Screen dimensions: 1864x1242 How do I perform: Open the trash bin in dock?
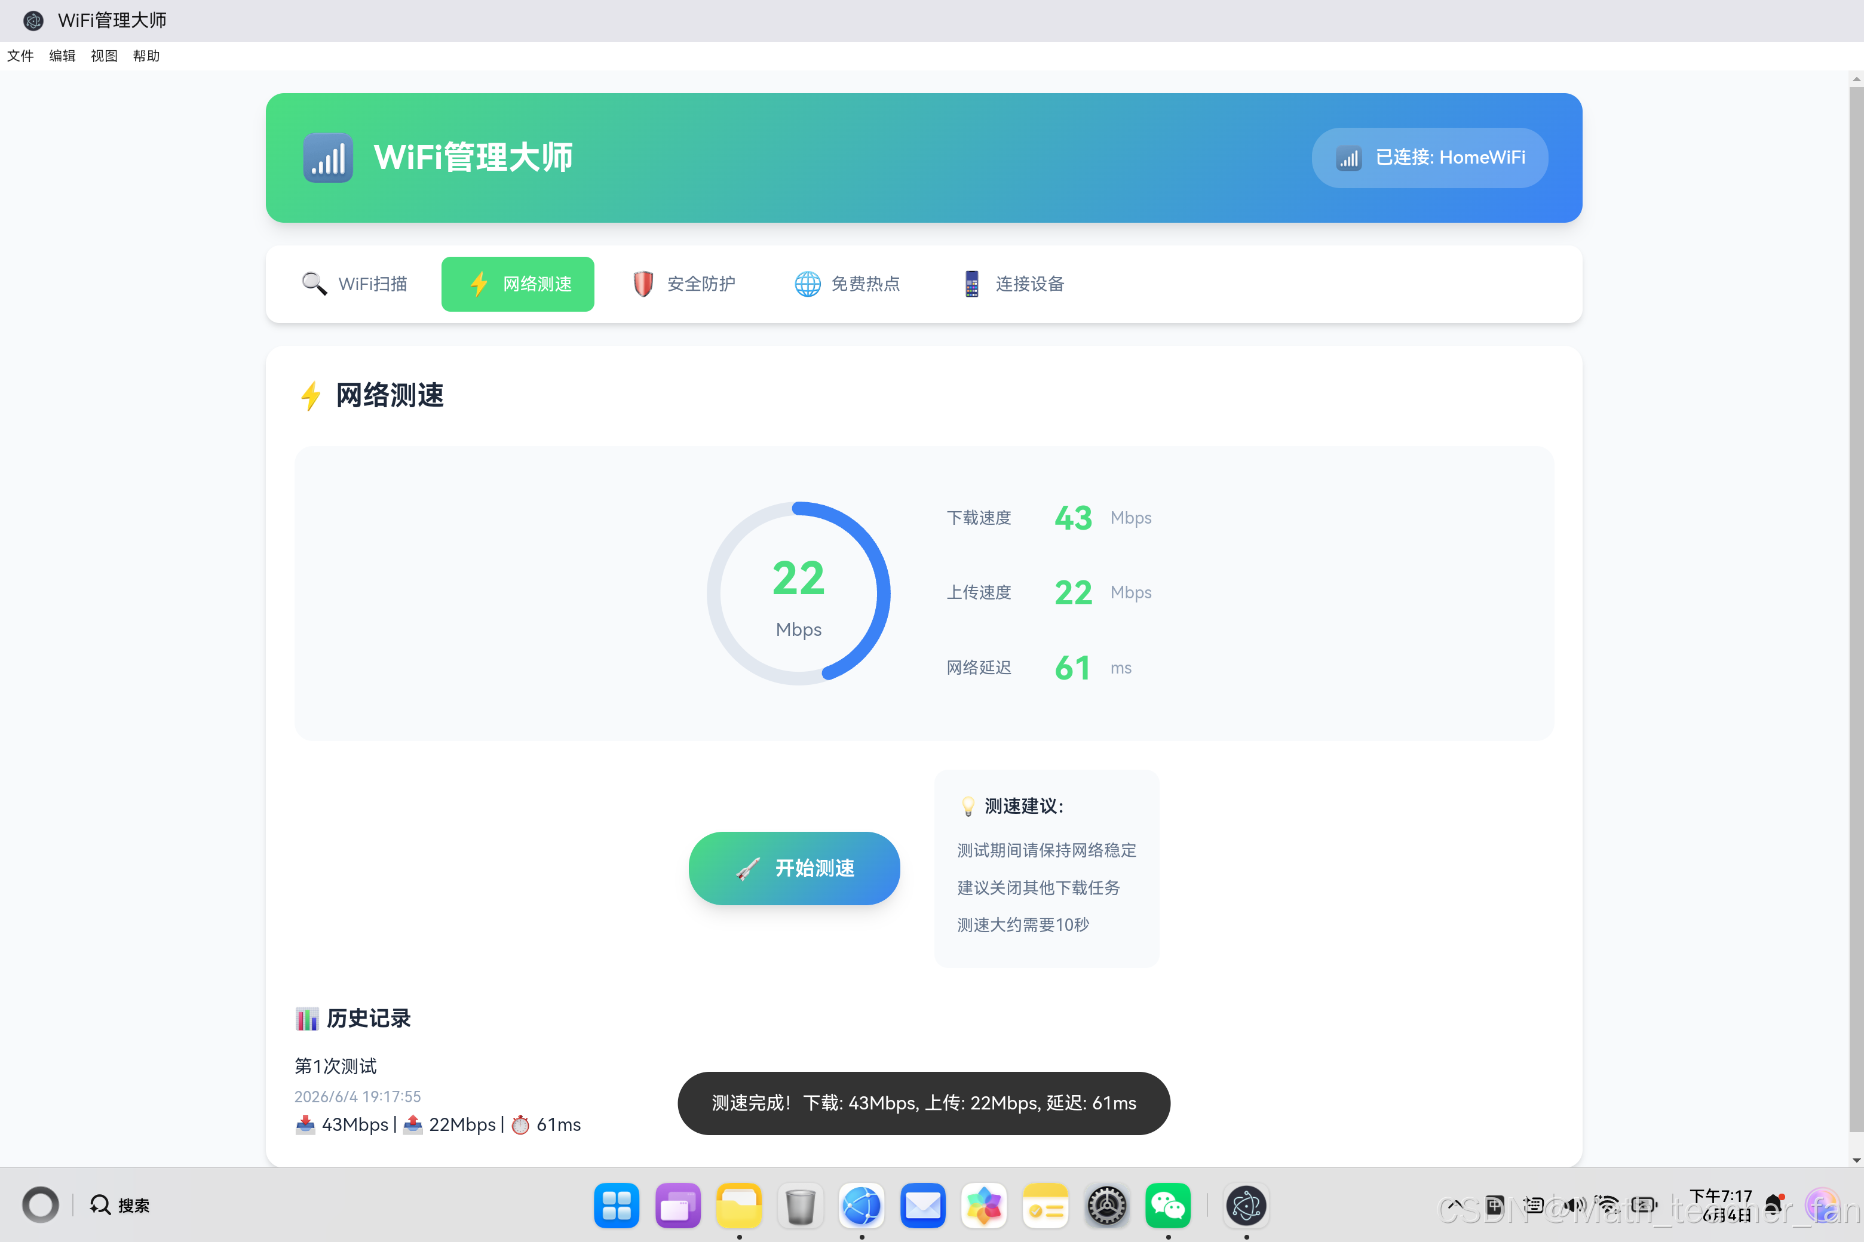click(801, 1206)
